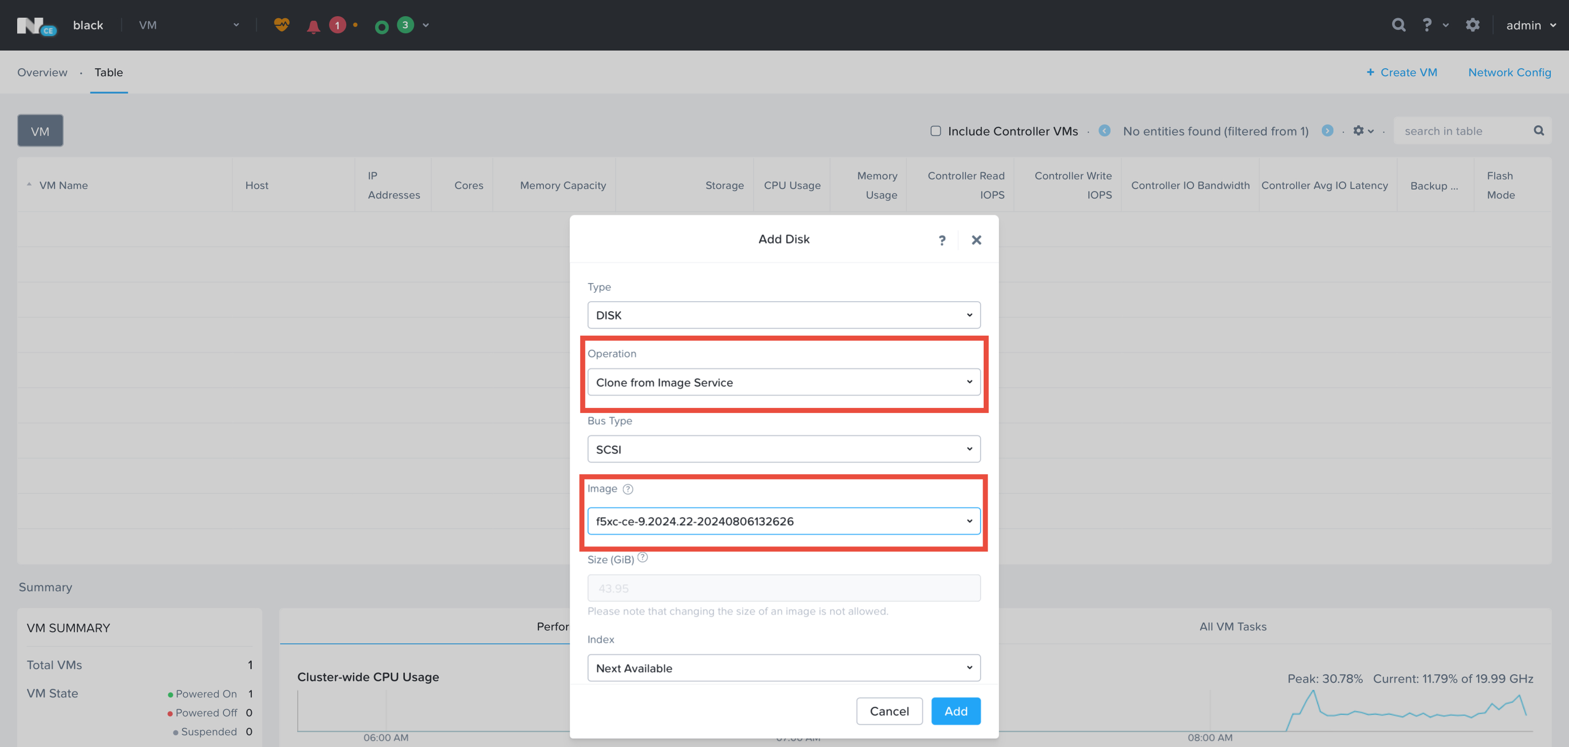Open the search magnifier in the header
This screenshot has width=1569, height=747.
1399,25
